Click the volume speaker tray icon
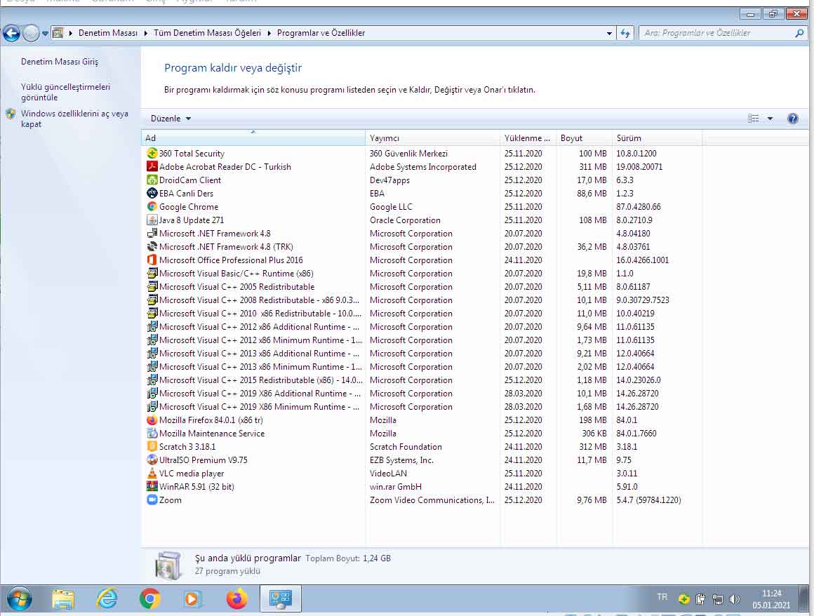This screenshot has height=616, width=814. click(x=735, y=599)
